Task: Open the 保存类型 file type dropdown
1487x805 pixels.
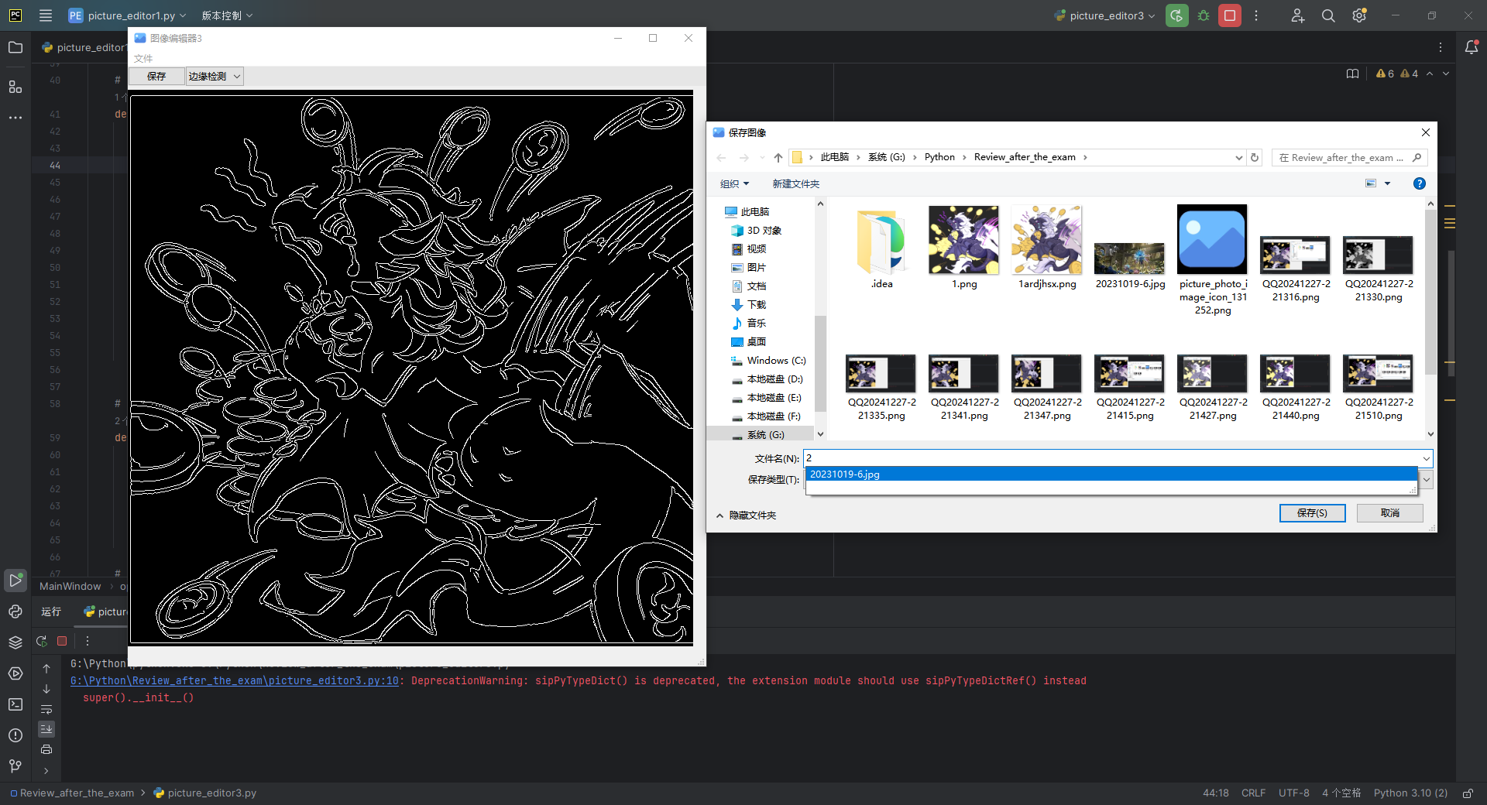Action: pos(1427,479)
